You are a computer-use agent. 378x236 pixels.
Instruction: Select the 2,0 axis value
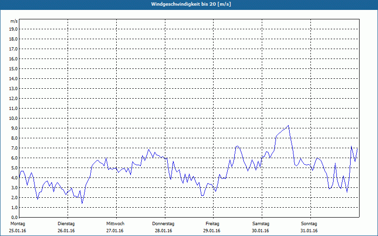click(x=14, y=197)
